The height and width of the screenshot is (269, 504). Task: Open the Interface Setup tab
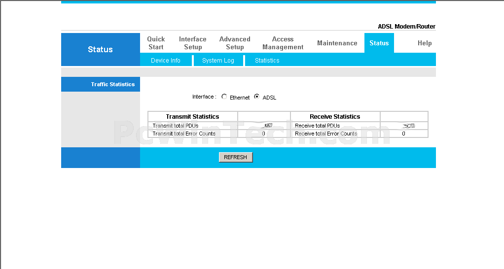193,43
